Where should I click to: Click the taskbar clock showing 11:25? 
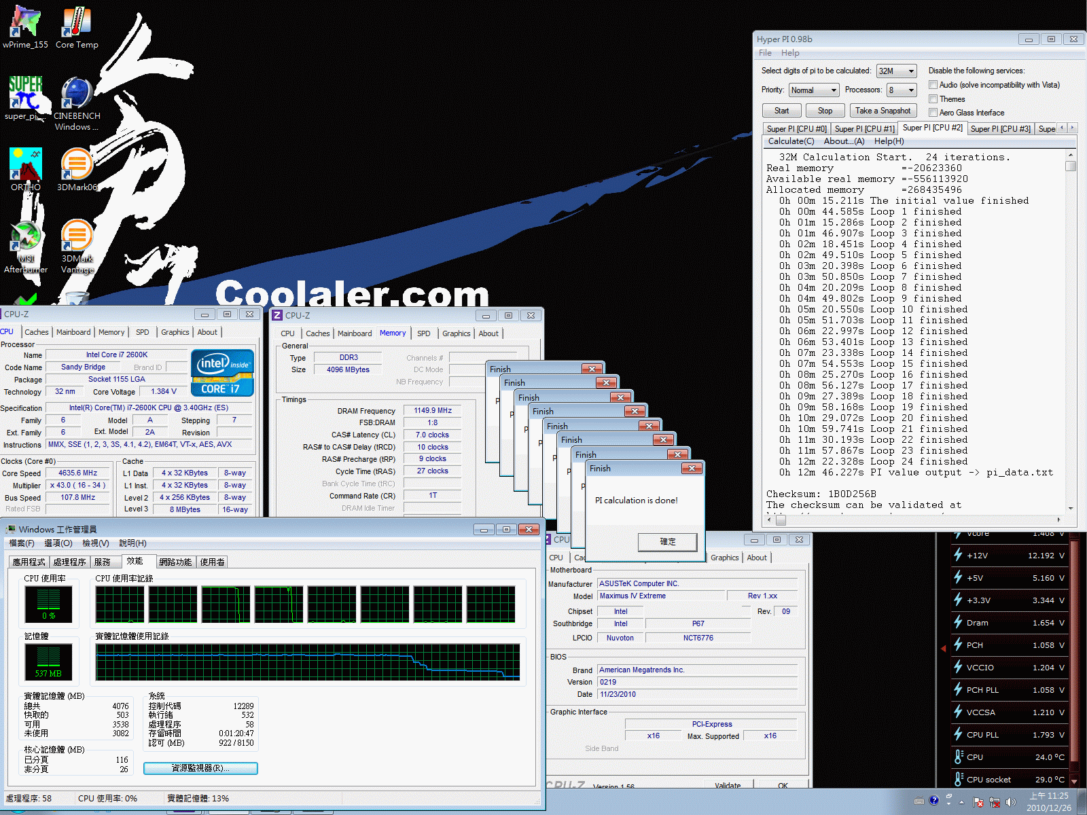1049,801
